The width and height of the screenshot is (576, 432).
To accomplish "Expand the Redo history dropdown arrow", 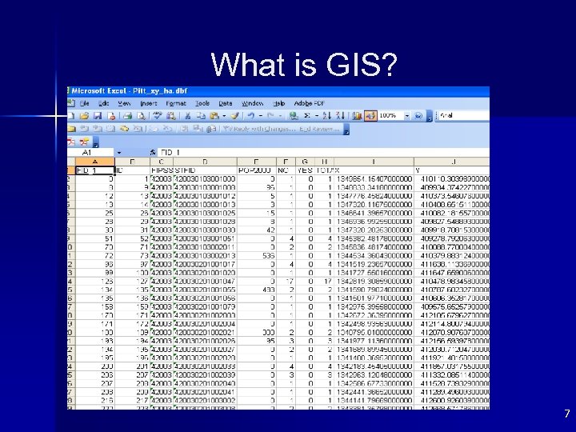I will pyautogui.click(x=280, y=116).
